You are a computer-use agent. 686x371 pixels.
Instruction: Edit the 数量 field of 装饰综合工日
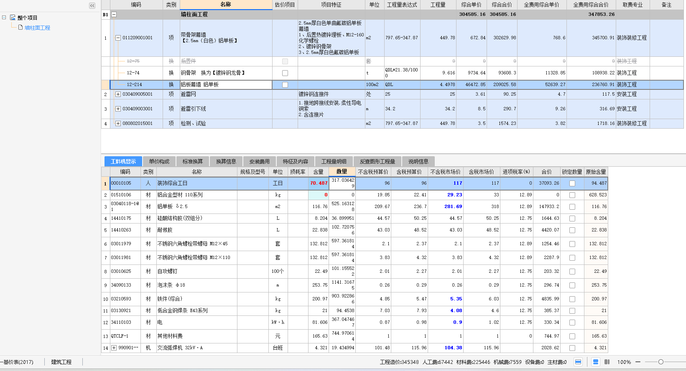pyautogui.click(x=342, y=183)
